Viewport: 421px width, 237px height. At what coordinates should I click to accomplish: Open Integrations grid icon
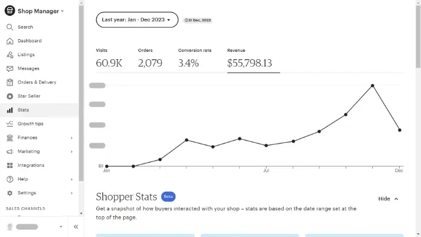point(10,166)
